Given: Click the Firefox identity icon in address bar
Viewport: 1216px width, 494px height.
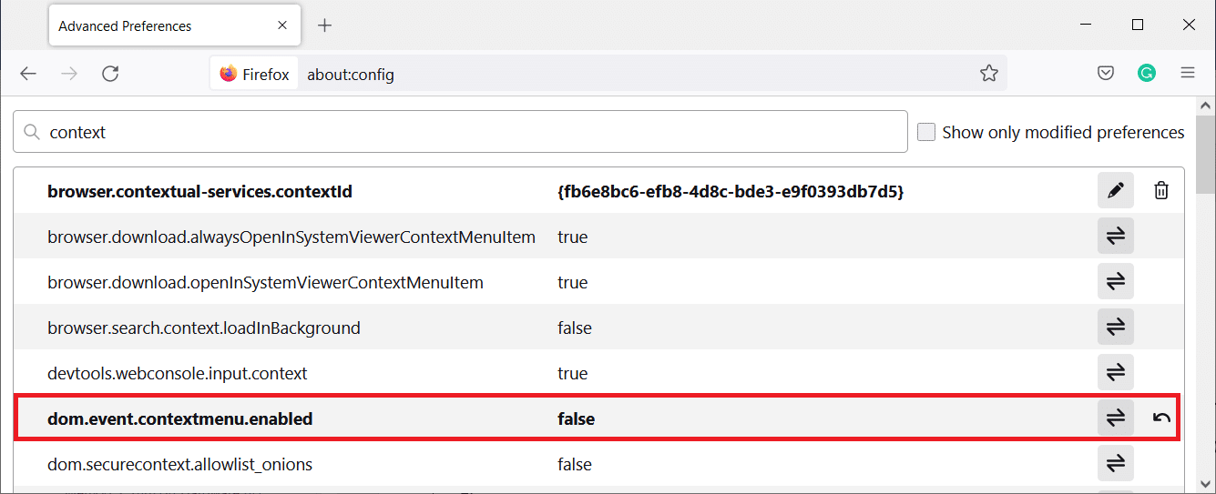Looking at the screenshot, I should click(x=254, y=74).
